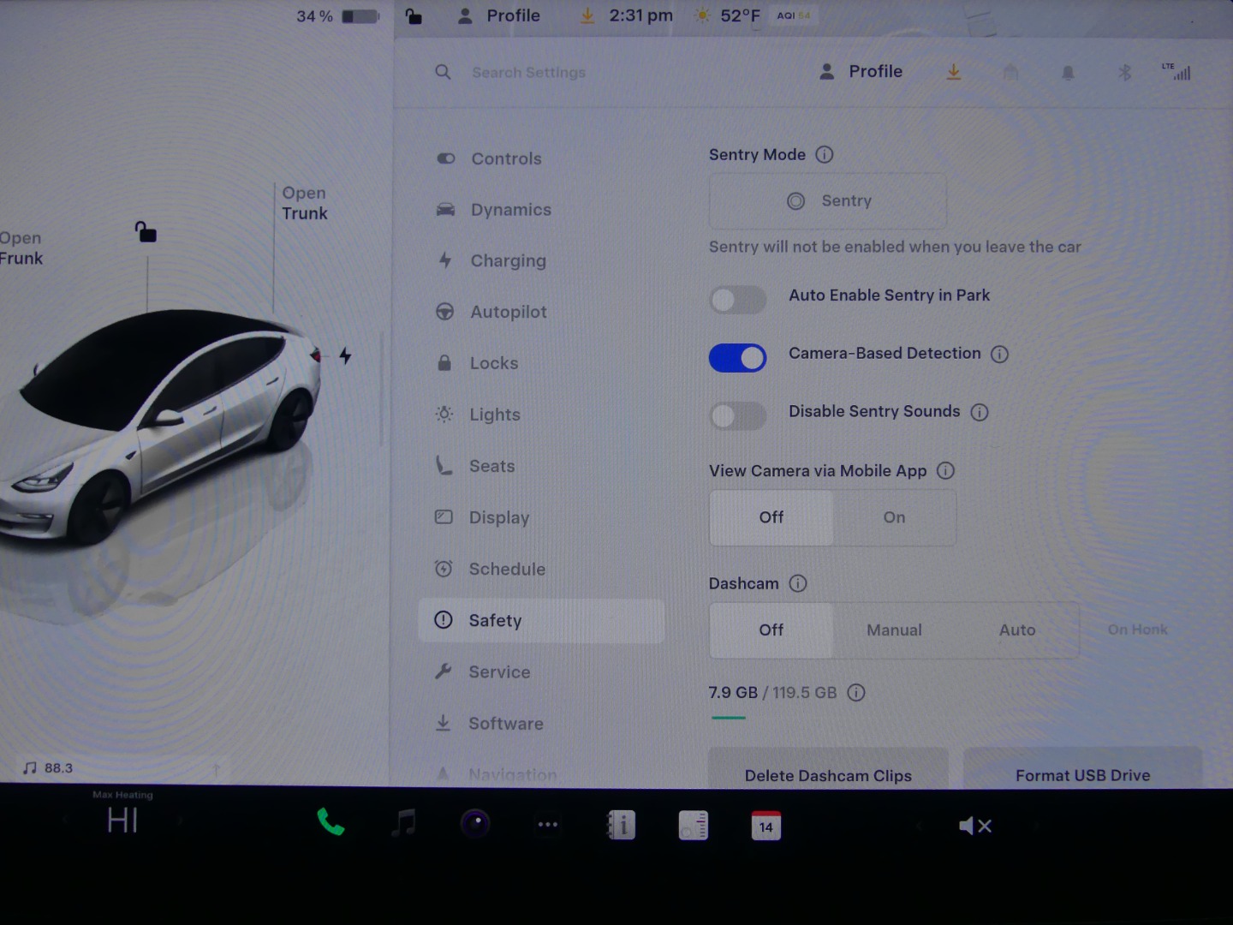Open the three-dot app launcher

[548, 825]
